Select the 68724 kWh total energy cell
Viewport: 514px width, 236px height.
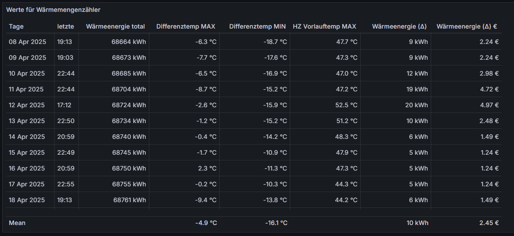[x=129, y=105]
